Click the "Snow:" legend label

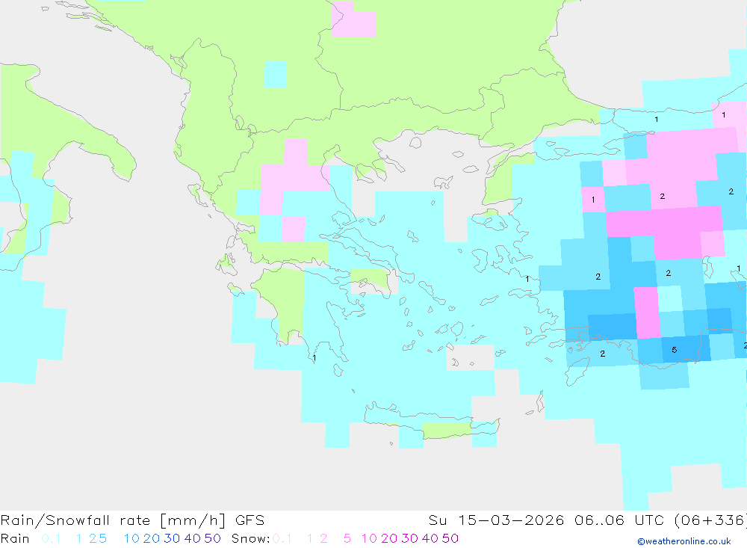click(x=250, y=538)
